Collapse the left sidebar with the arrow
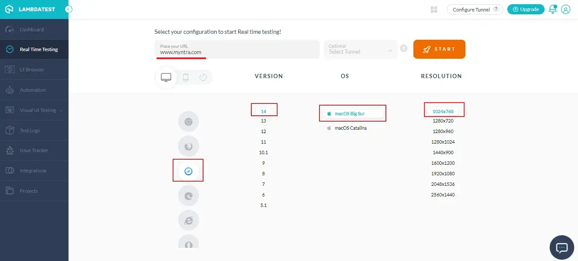Viewport: 578px width, 261px height. (69, 9)
